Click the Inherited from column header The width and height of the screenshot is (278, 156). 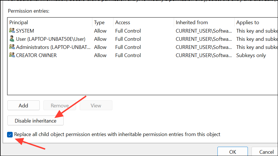click(192, 22)
